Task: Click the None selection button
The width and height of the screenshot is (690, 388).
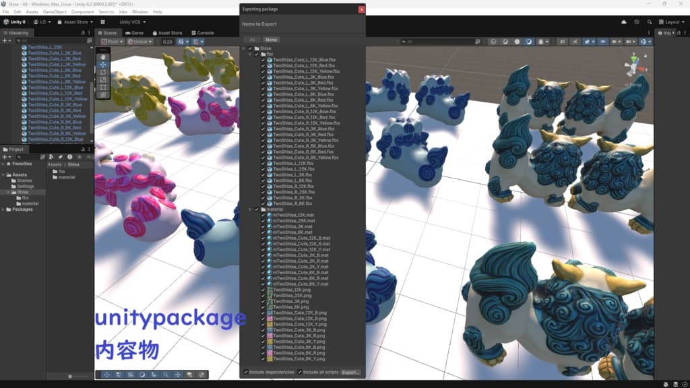Action: pos(271,40)
